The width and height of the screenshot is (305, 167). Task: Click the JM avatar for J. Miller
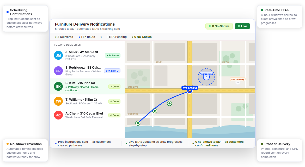[x=58, y=56]
